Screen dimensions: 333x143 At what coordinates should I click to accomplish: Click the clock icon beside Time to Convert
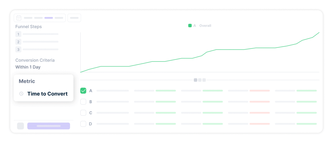[21, 94]
